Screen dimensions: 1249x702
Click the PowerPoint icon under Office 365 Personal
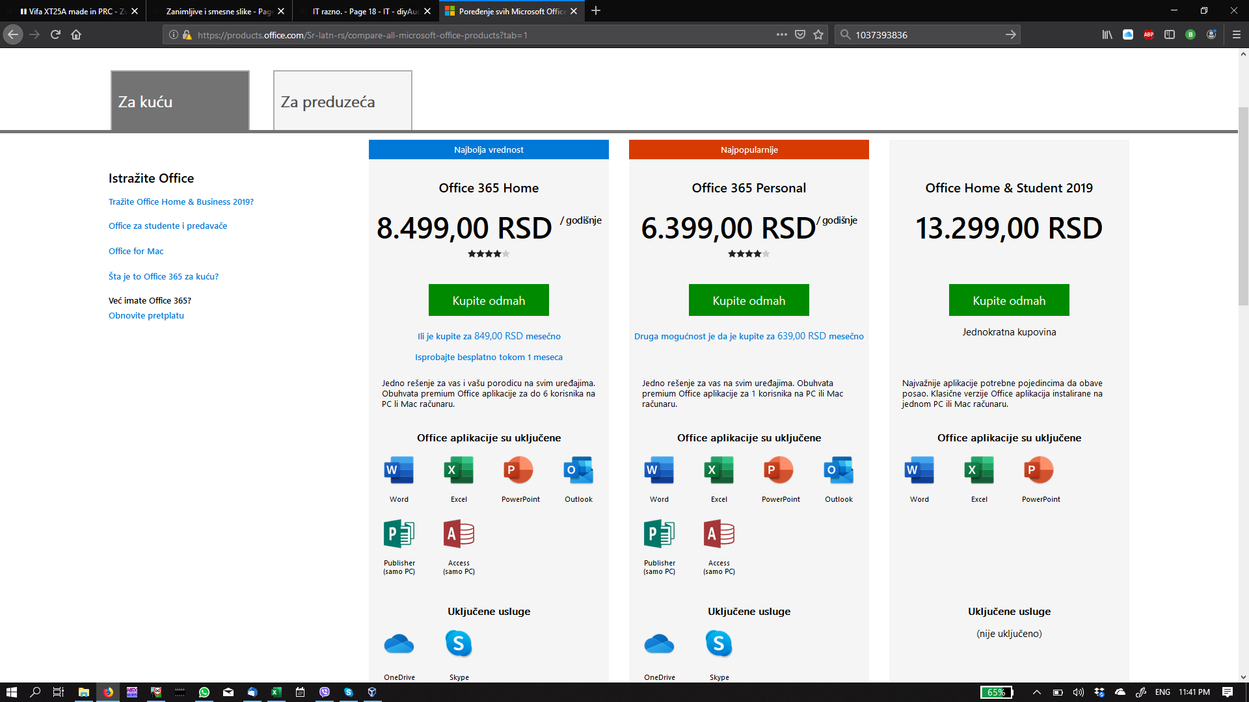779,470
